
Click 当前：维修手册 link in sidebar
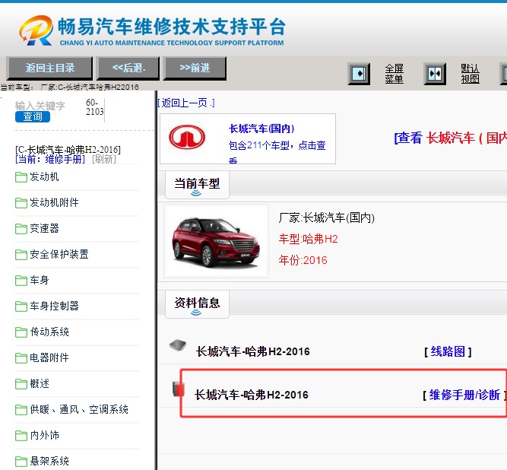(x=50, y=159)
